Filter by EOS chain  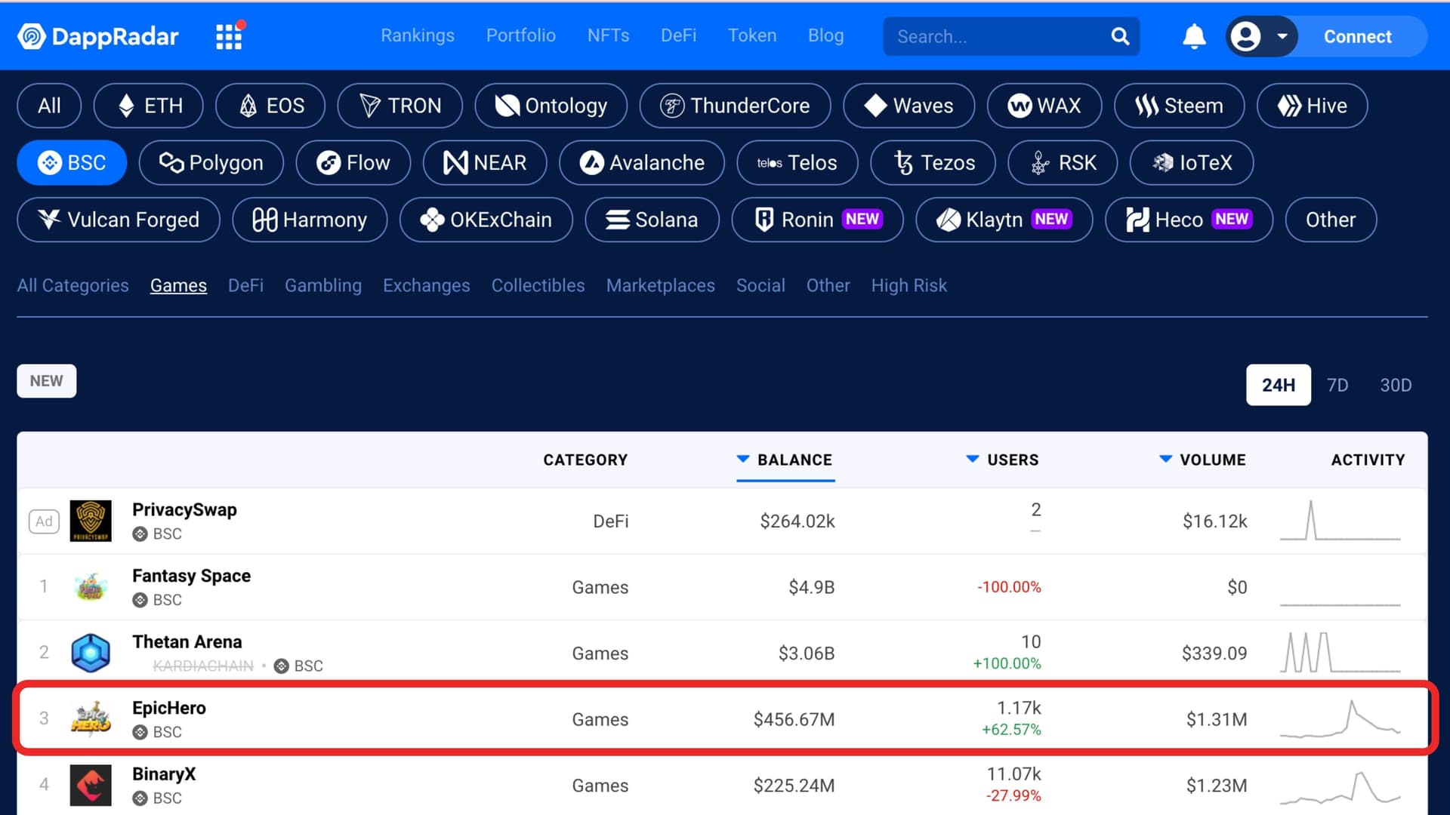tap(270, 106)
